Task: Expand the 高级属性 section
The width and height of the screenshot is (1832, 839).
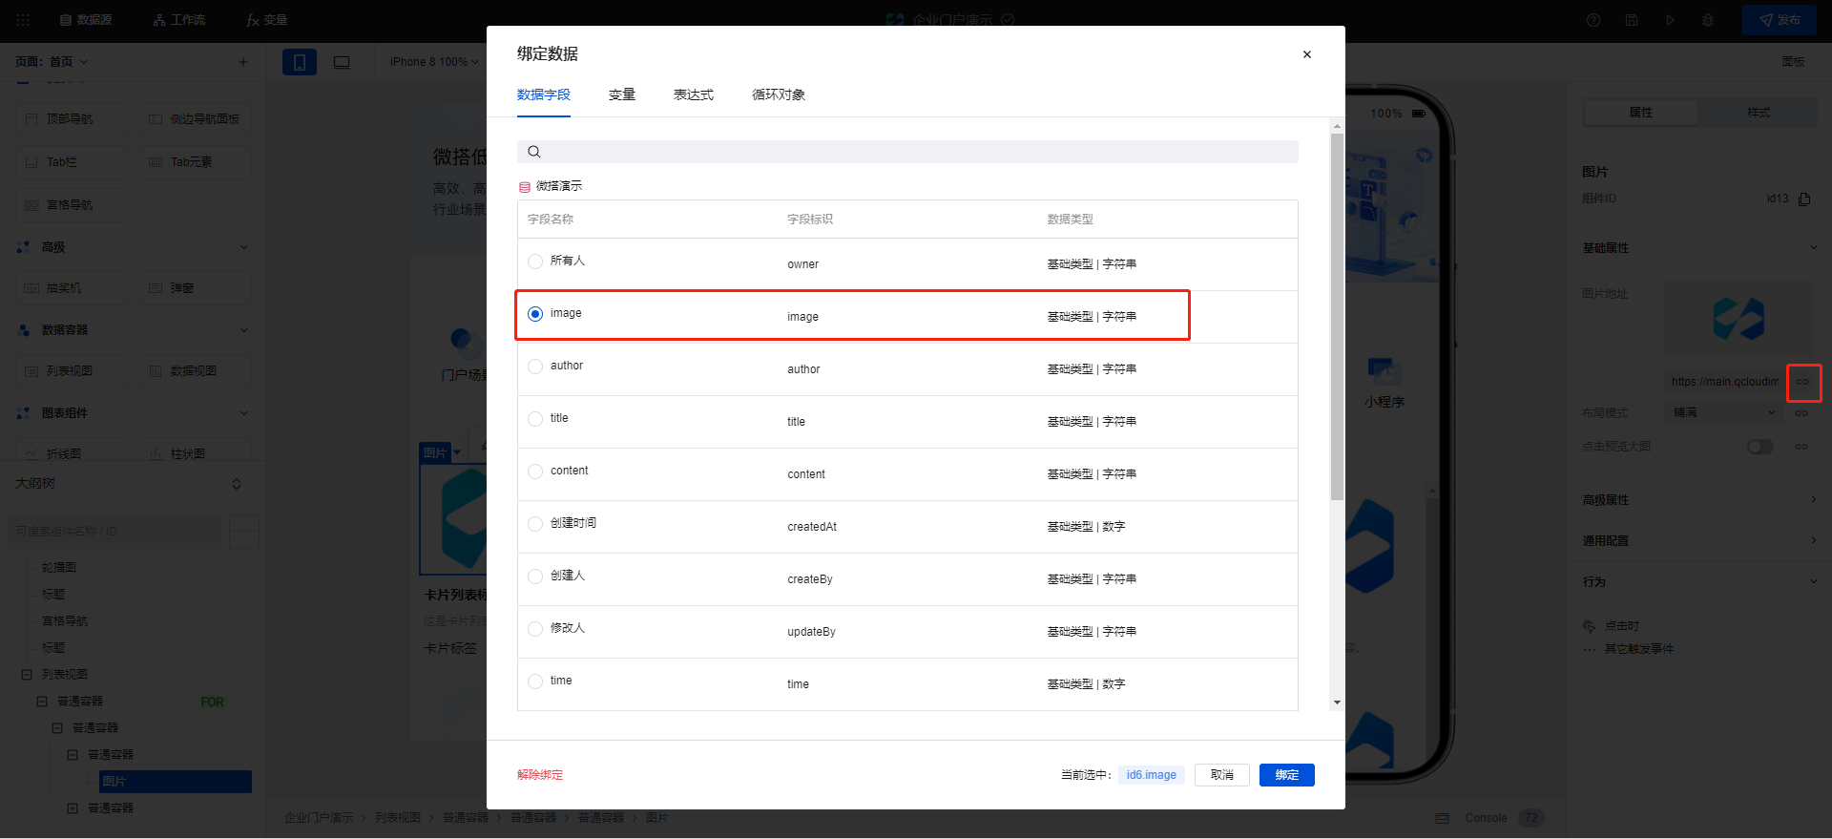Action: [1699, 500]
